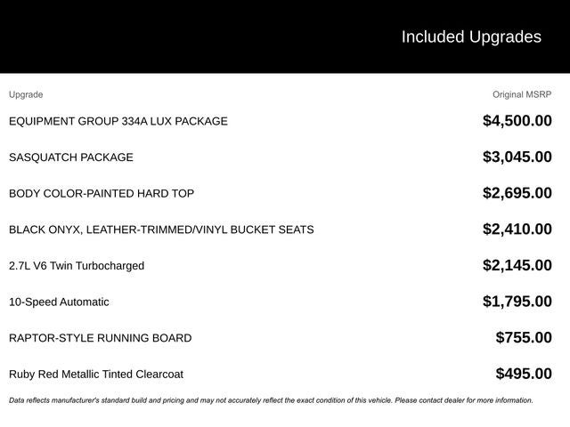
Task: Select the 10-Speed Automatic upgrade
Action: tap(59, 302)
